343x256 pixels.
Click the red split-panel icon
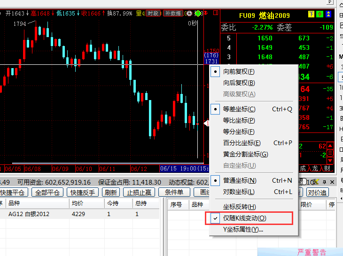click(x=216, y=13)
